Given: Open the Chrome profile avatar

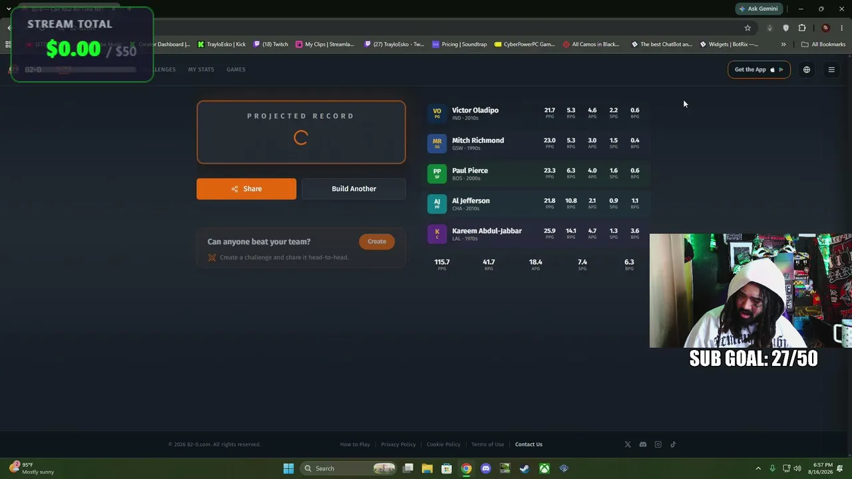Looking at the screenshot, I should [825, 28].
